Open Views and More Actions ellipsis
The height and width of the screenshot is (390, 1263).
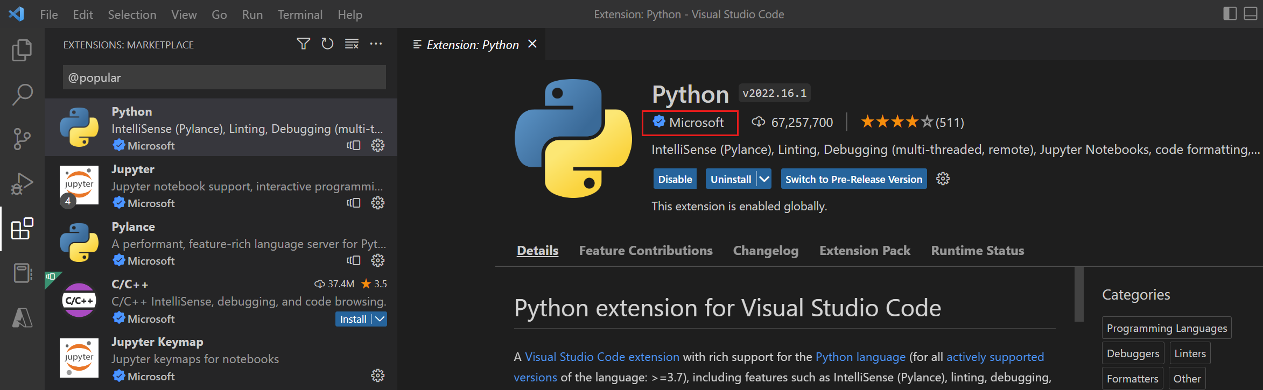click(376, 44)
